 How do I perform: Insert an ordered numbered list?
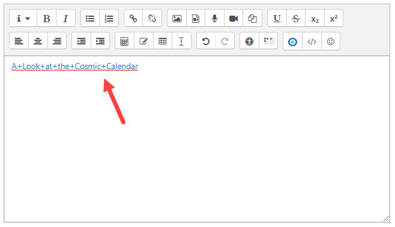[x=109, y=19]
